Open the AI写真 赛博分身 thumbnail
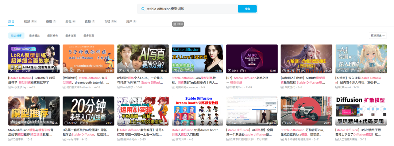 coord(143,59)
